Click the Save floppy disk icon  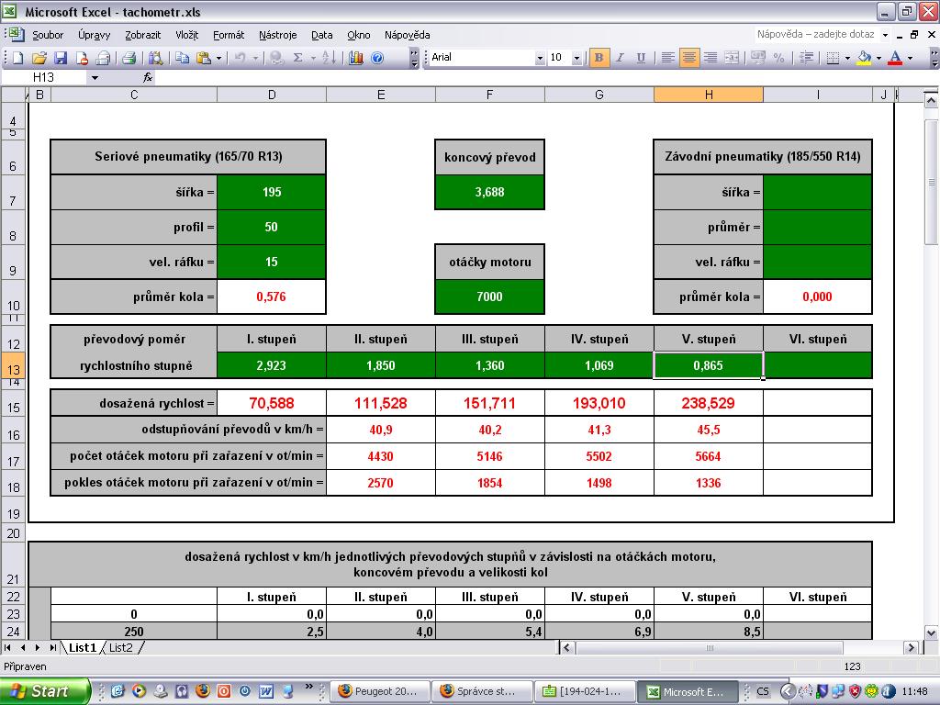(x=62, y=58)
